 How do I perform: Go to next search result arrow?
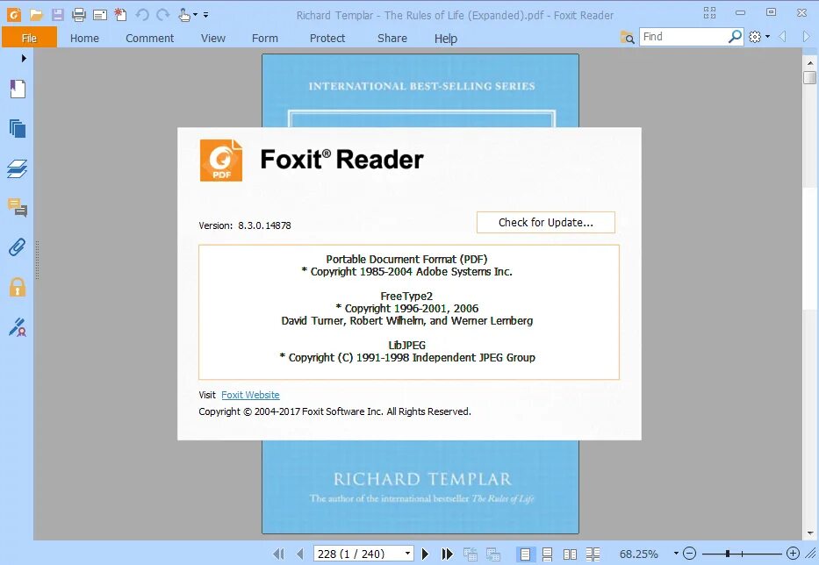[x=806, y=37]
